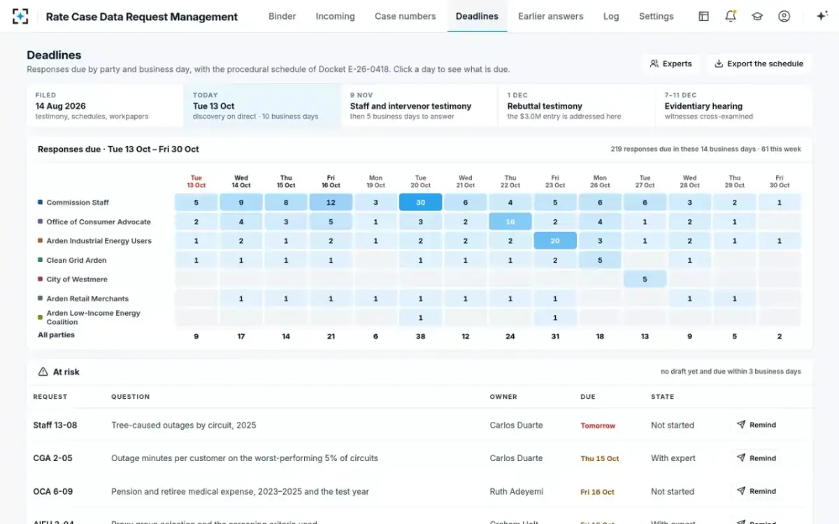Open Commission Staff cell showing 30
Image resolution: width=839 pixels, height=524 pixels.
(420, 203)
